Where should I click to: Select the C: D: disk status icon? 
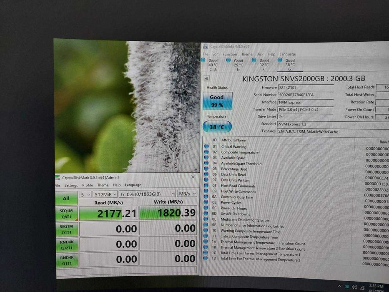[x=203, y=60]
